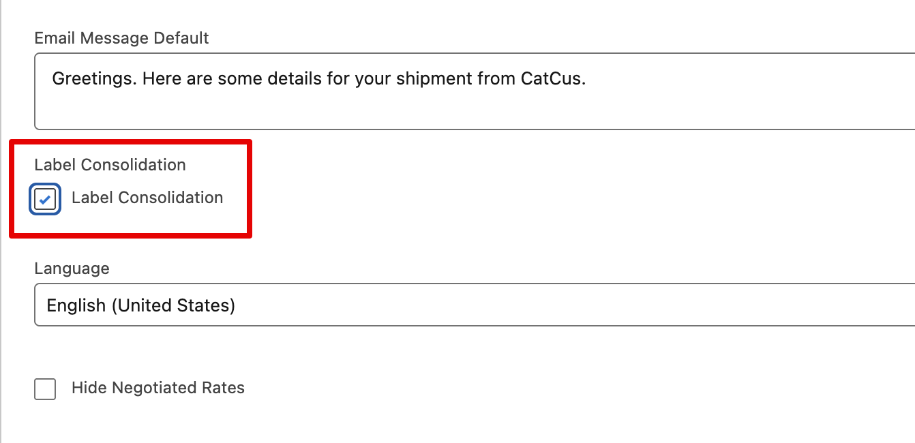
Task: Click the word 'Negotiated' beside the unchecked box
Action: (x=155, y=388)
